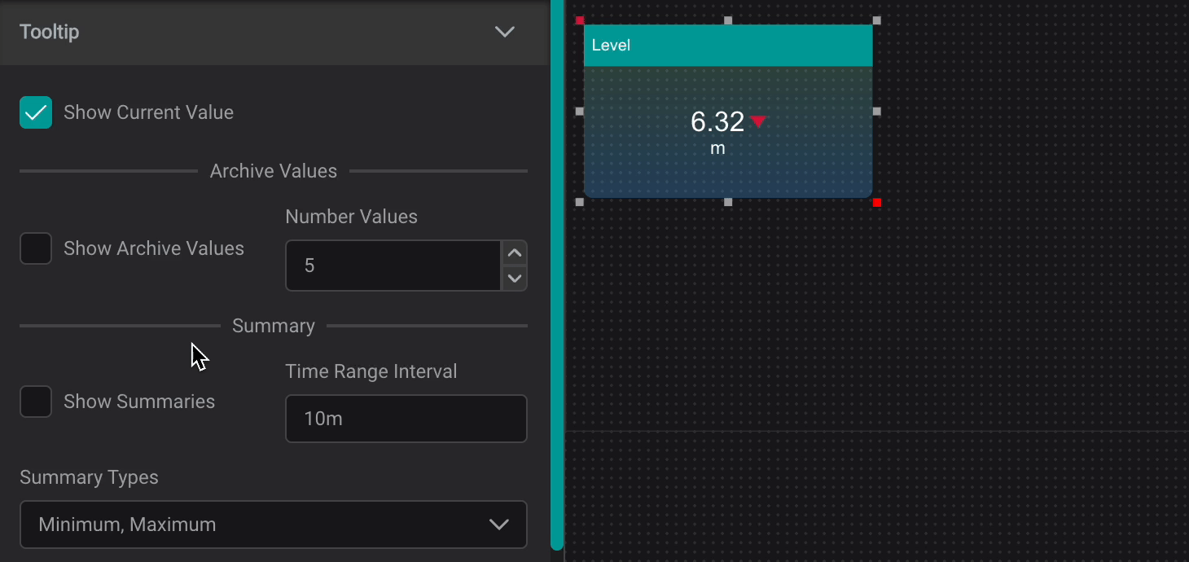
Task: Click the bottom-left gray resize handle
Action: tap(580, 202)
